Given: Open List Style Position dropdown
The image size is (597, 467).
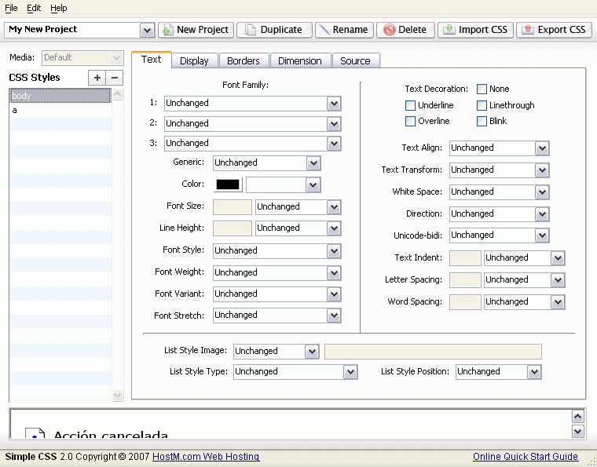Looking at the screenshot, I should [x=534, y=372].
